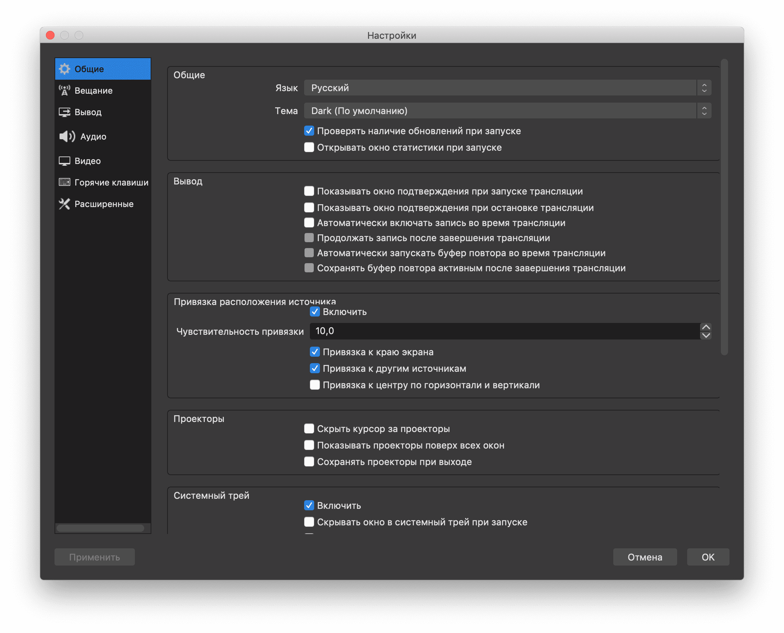Enable Скрыть курсор за проекторы

(x=309, y=429)
